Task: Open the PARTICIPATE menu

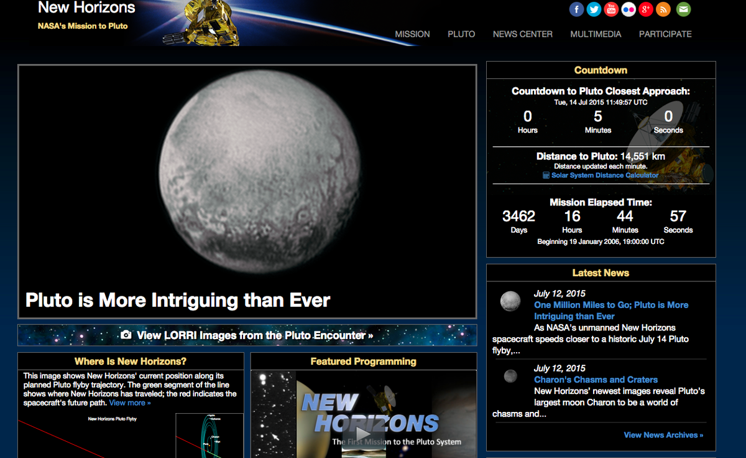Action: [665, 34]
